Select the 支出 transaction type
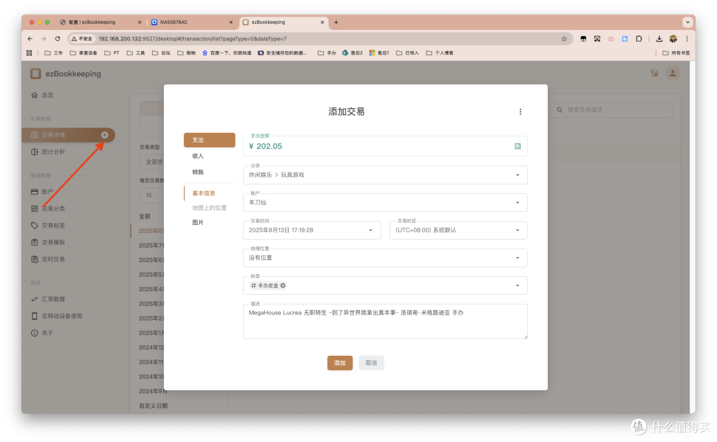The image size is (717, 442). point(209,140)
